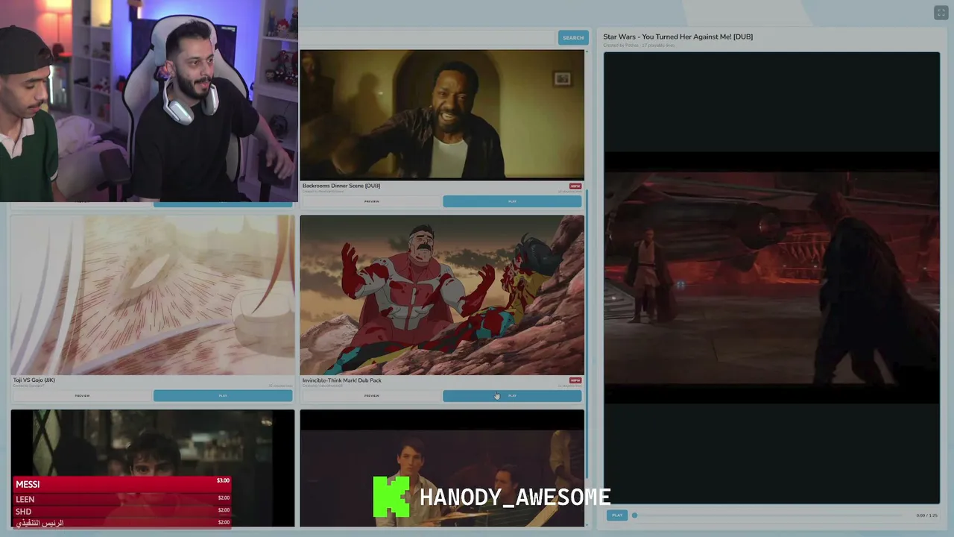Click Preview under Backrooms Dinner Scene
This screenshot has width=954, height=537.
pos(371,201)
